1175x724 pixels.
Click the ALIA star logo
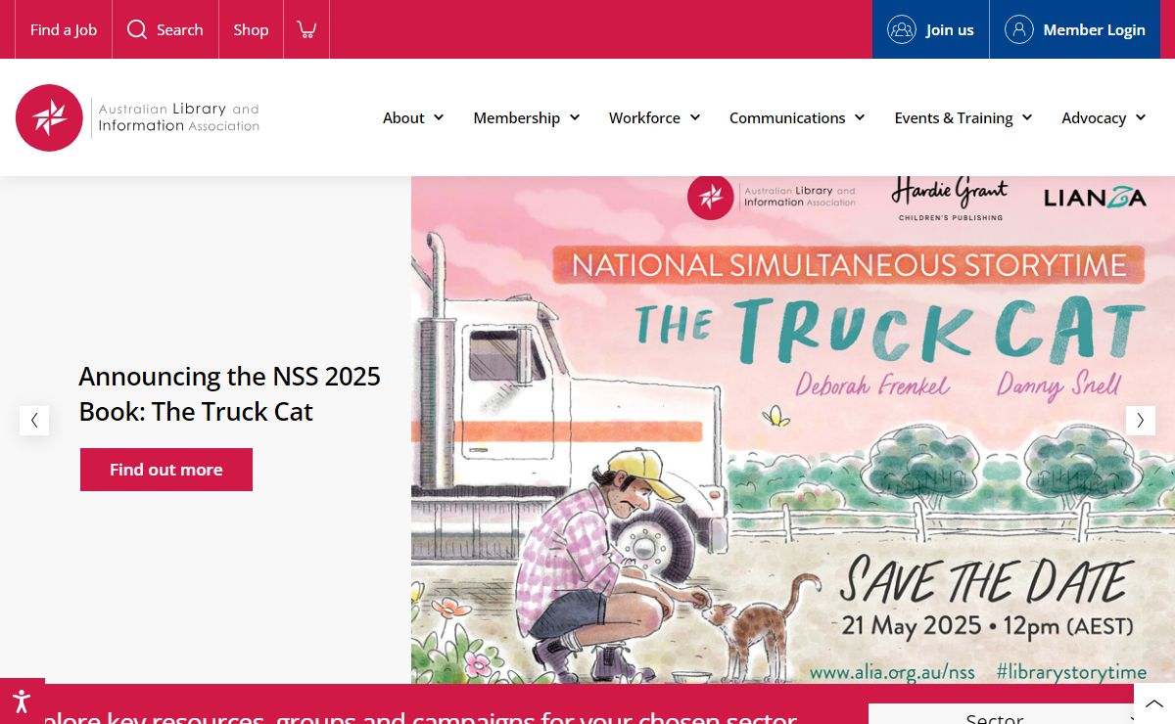(x=49, y=117)
